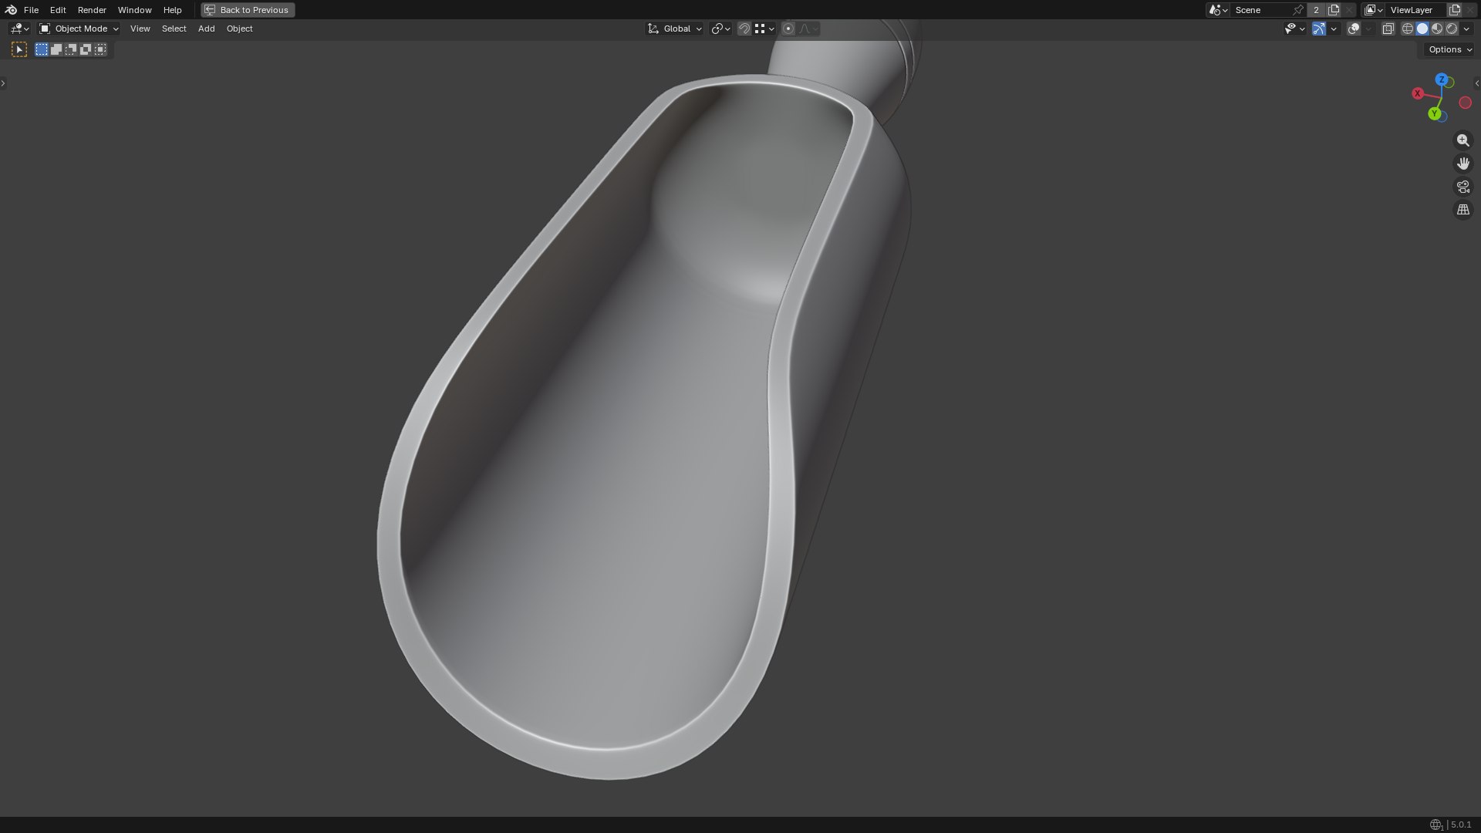Image resolution: width=1481 pixels, height=833 pixels.
Task: Click the negative X axis red circle
Action: [1465, 103]
